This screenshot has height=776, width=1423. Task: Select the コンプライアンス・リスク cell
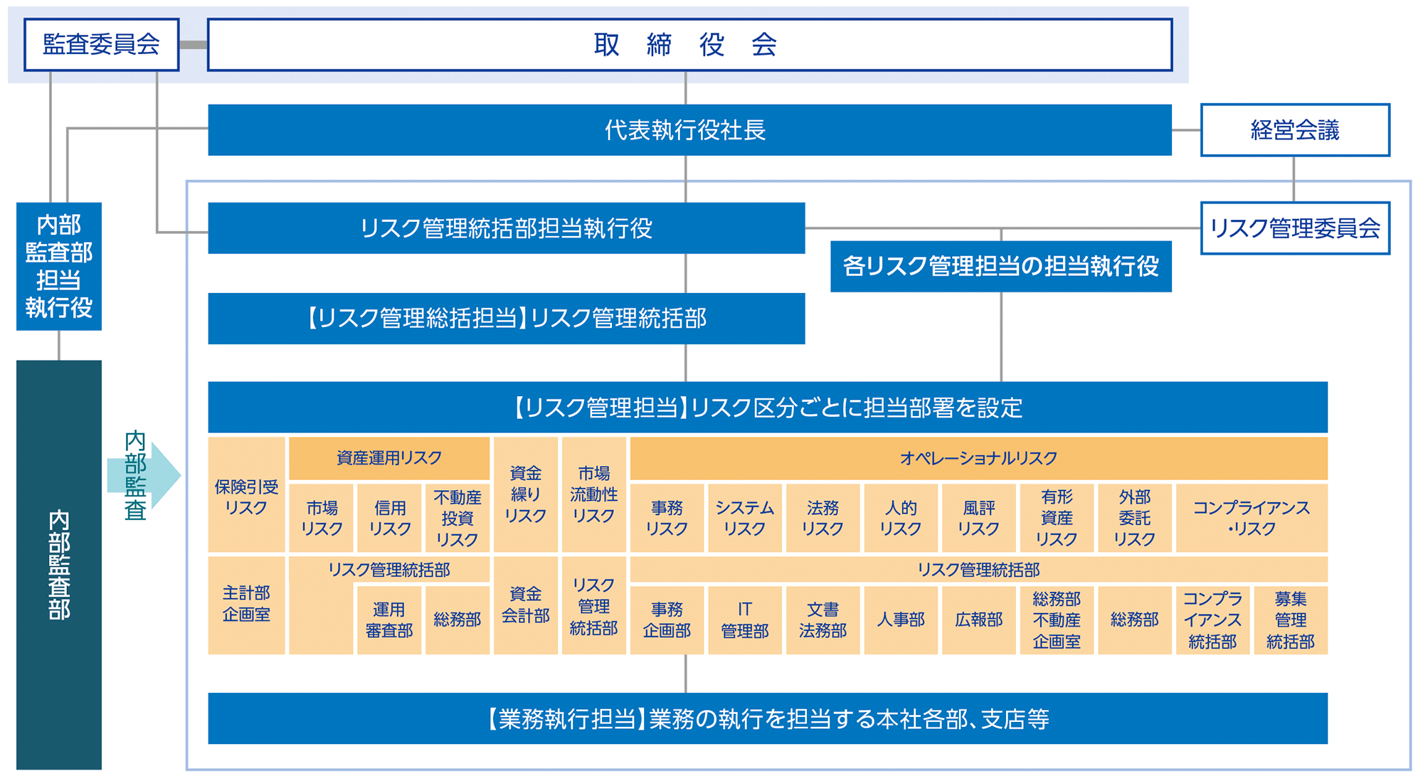tap(1251, 518)
